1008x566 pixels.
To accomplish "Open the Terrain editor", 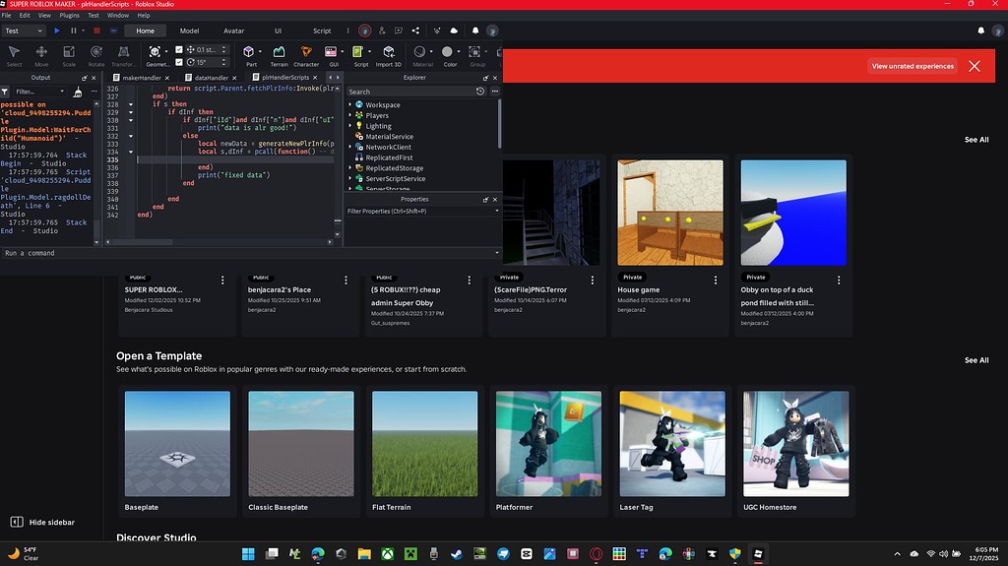I will [x=279, y=55].
